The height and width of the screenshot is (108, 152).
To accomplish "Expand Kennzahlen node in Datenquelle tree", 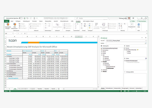I will [x=102, y=50].
